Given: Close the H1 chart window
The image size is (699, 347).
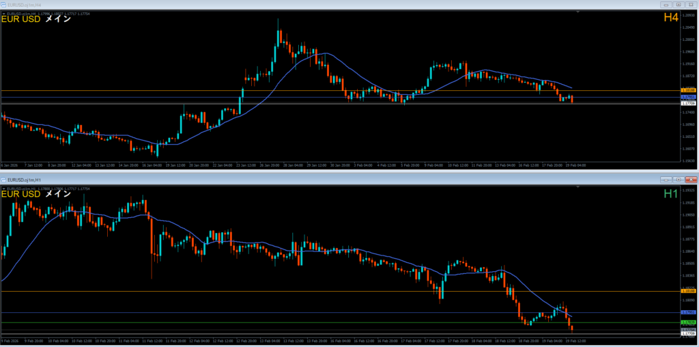Looking at the screenshot, I should point(691,180).
